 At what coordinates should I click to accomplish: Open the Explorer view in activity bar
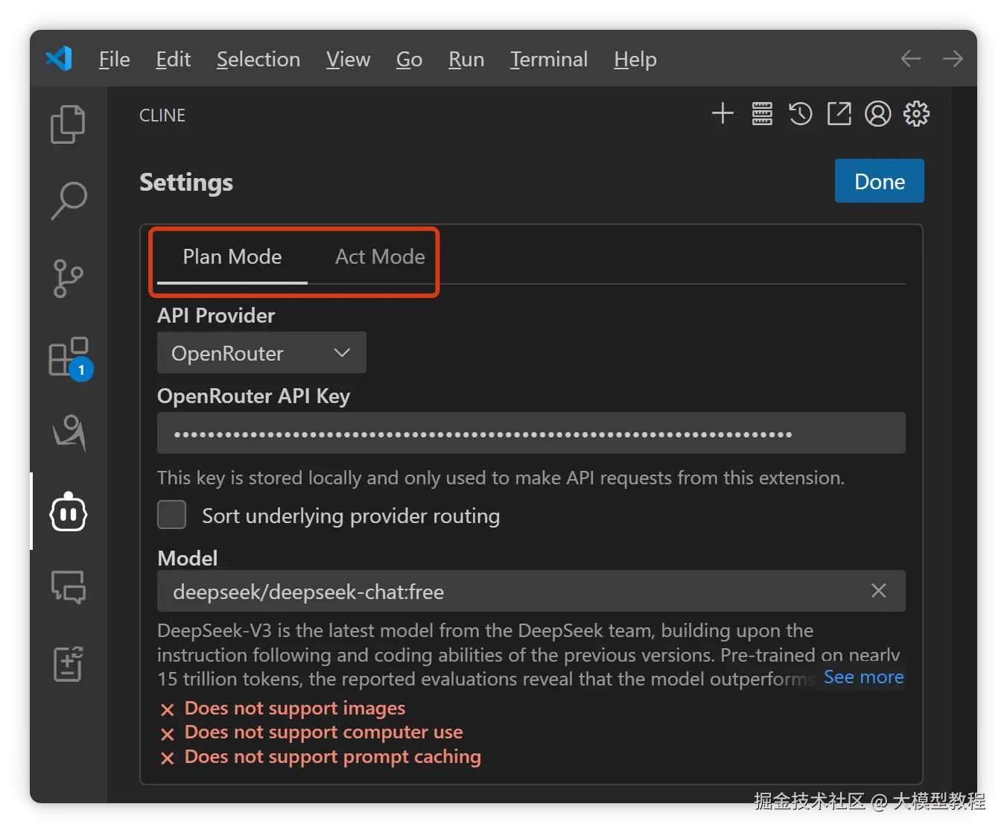68,124
